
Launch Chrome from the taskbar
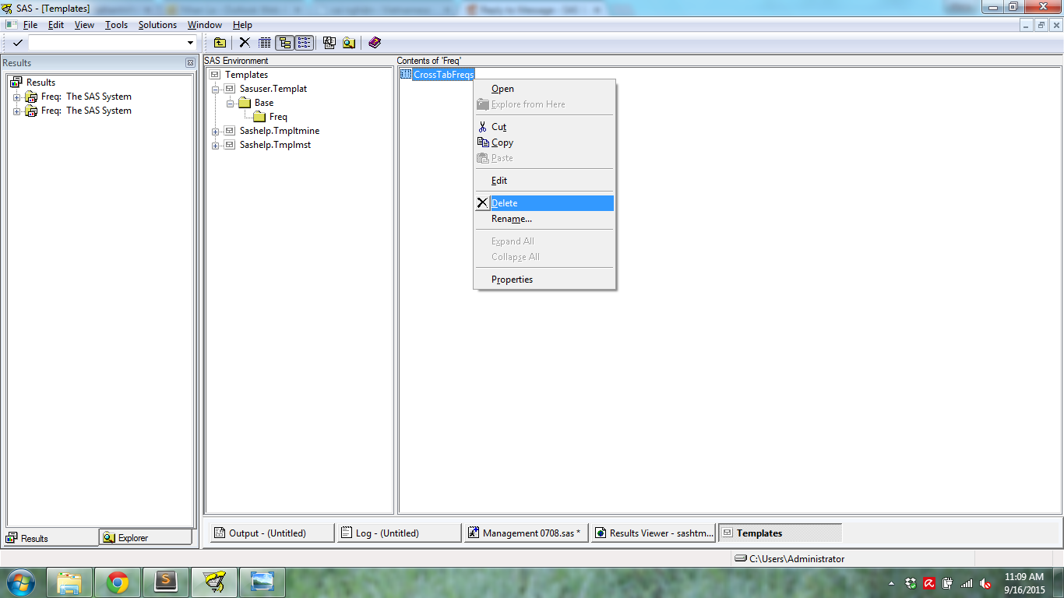pos(117,582)
